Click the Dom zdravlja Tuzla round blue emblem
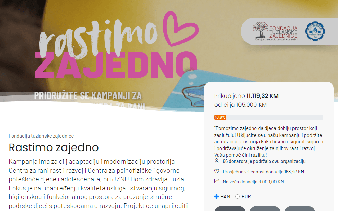The image size is (338, 211). point(315,31)
